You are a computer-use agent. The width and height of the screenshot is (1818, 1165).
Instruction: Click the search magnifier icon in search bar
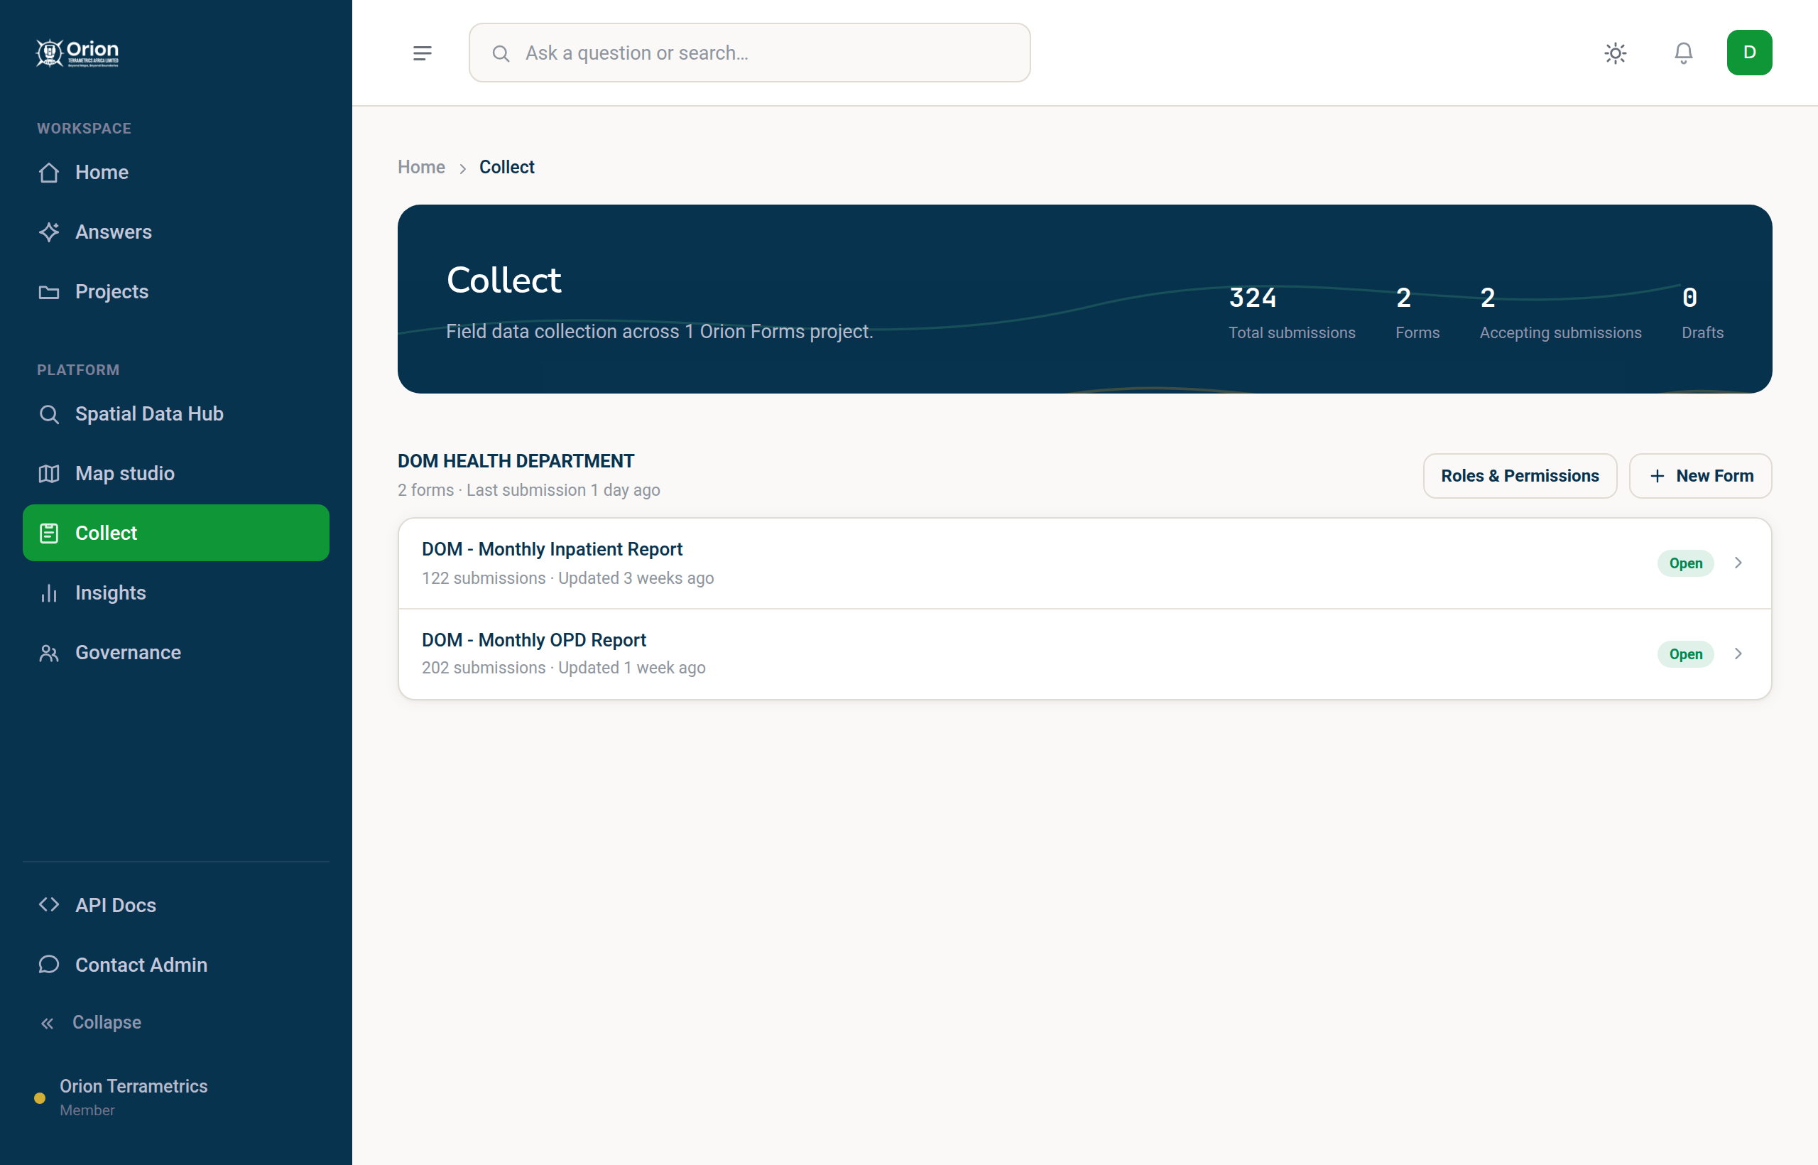(x=501, y=53)
